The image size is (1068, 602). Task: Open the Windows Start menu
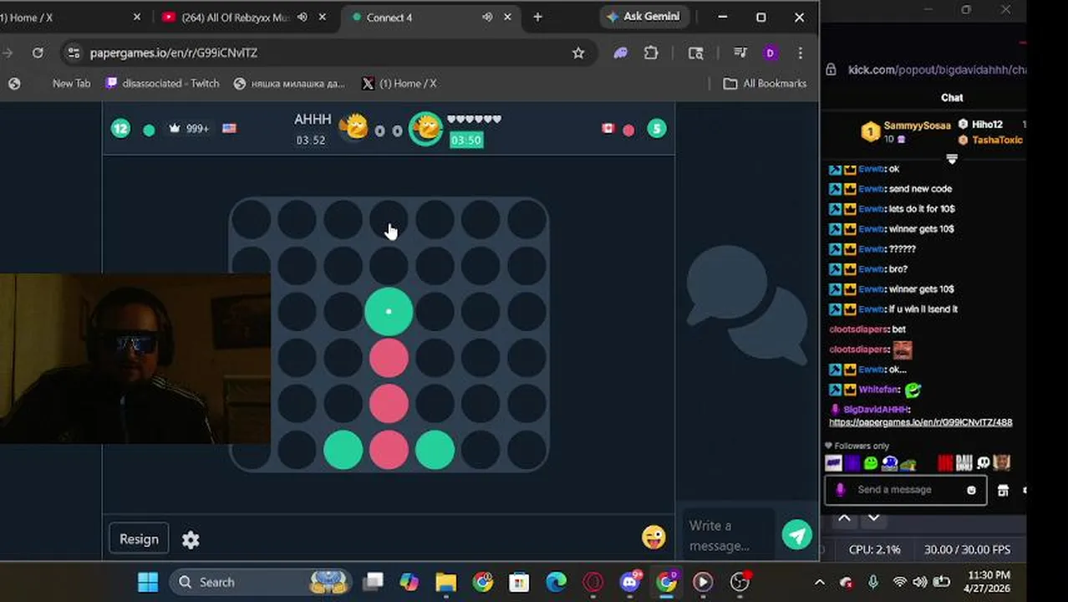[148, 582]
